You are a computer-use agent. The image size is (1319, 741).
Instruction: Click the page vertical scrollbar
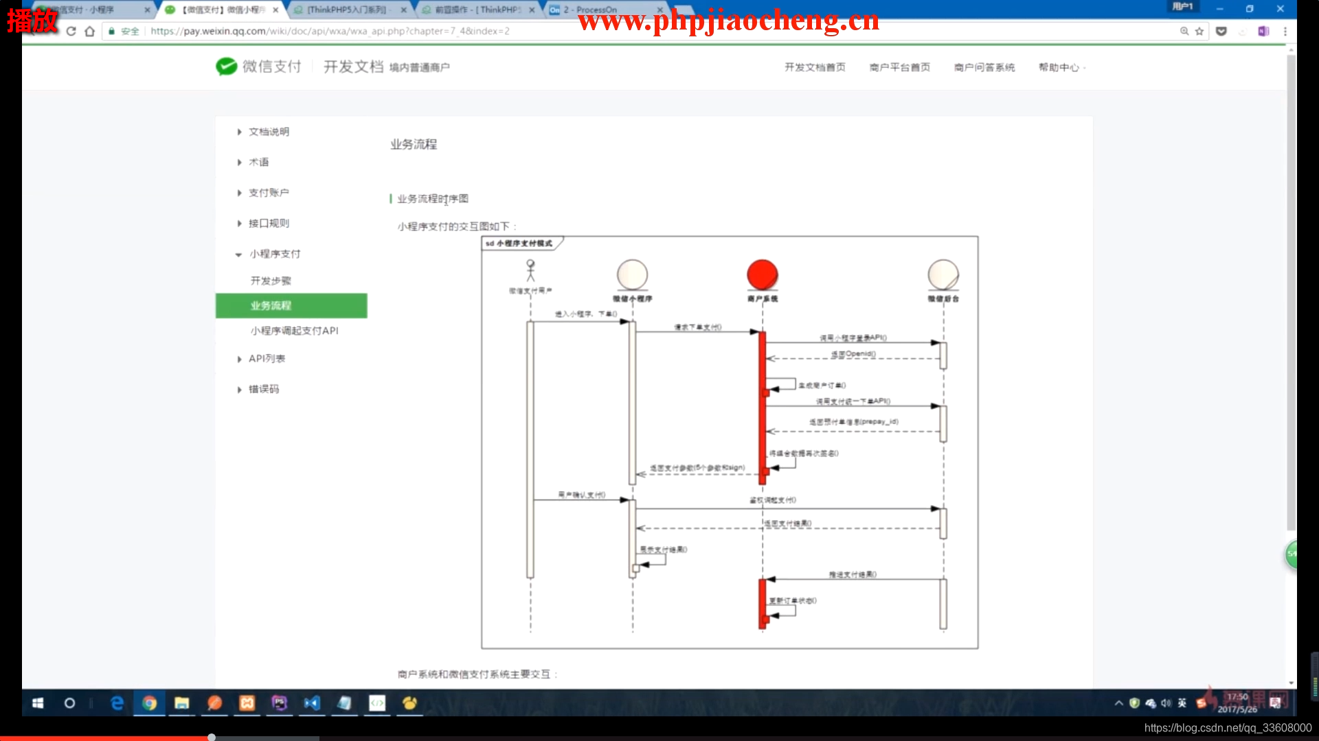pos(1291,292)
